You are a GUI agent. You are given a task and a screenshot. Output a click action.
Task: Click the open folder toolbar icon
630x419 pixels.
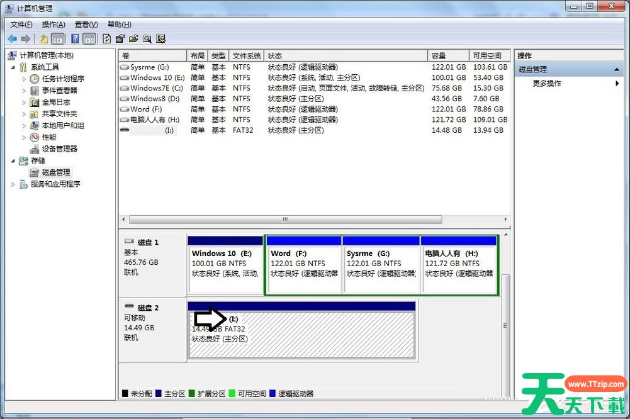click(133, 39)
